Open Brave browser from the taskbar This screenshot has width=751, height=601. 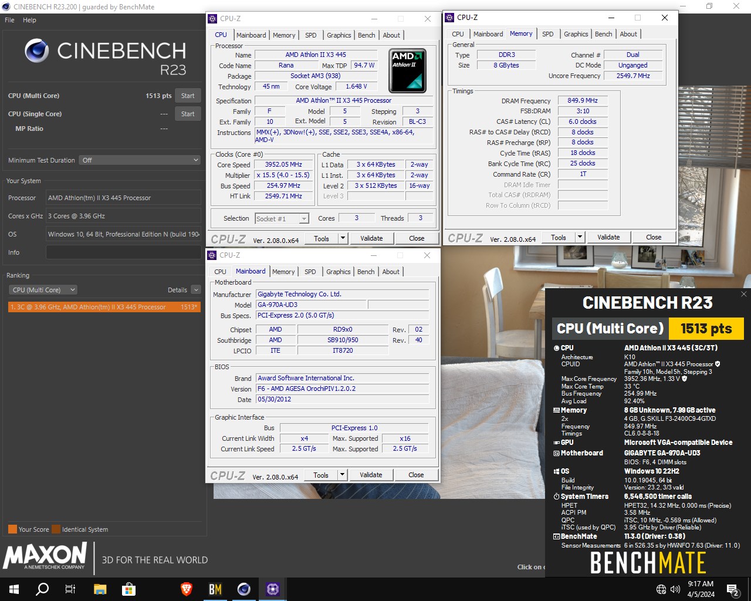(x=187, y=589)
